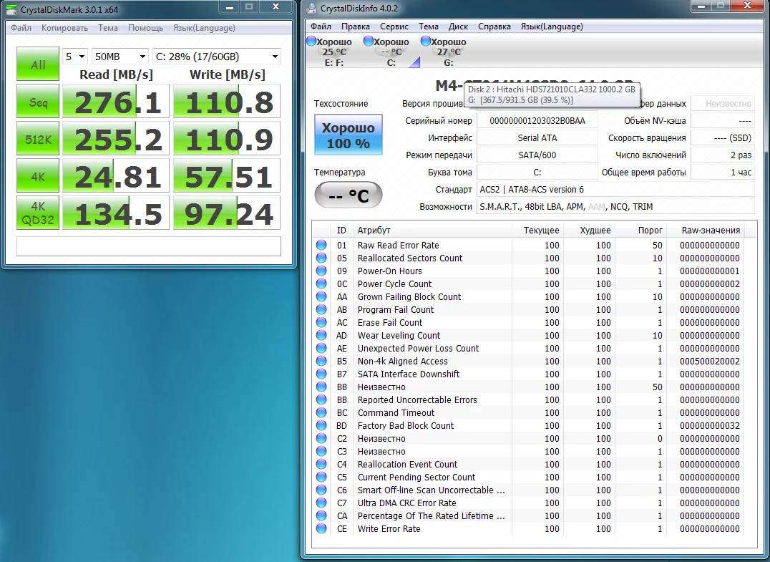Image resolution: width=770 pixels, height=562 pixels.
Task: Open the 50MB test size dropdown
Action: [x=120, y=57]
